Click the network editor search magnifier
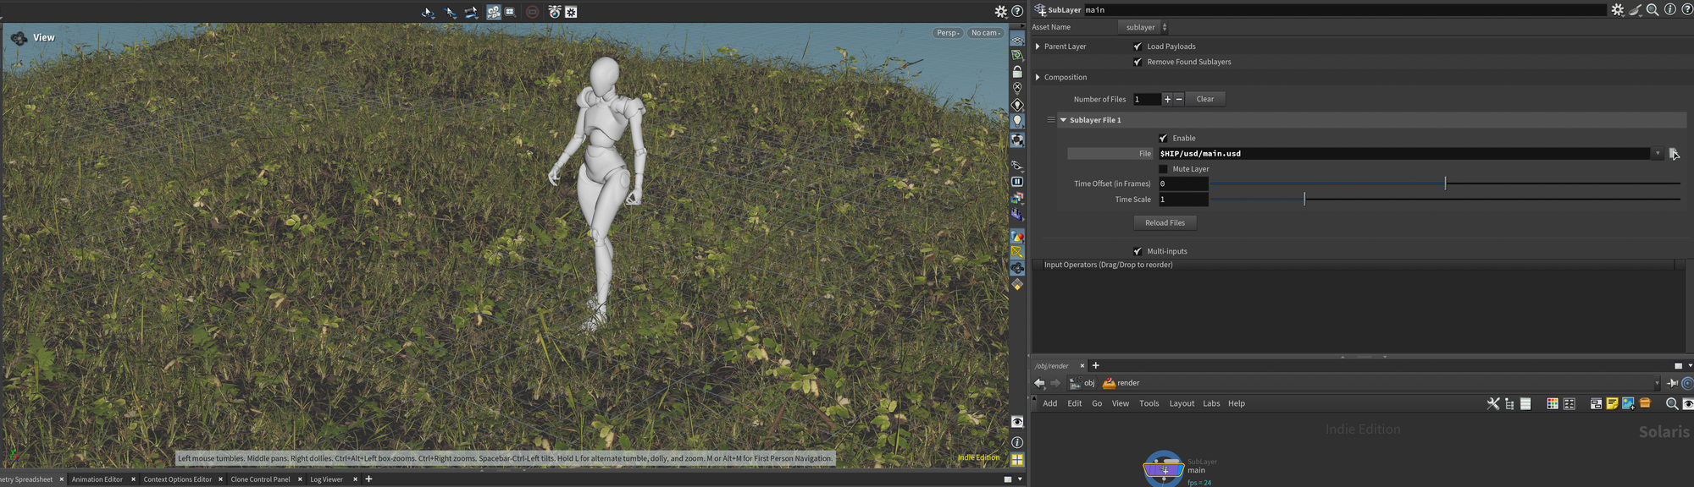The image size is (1694, 487). (1671, 404)
